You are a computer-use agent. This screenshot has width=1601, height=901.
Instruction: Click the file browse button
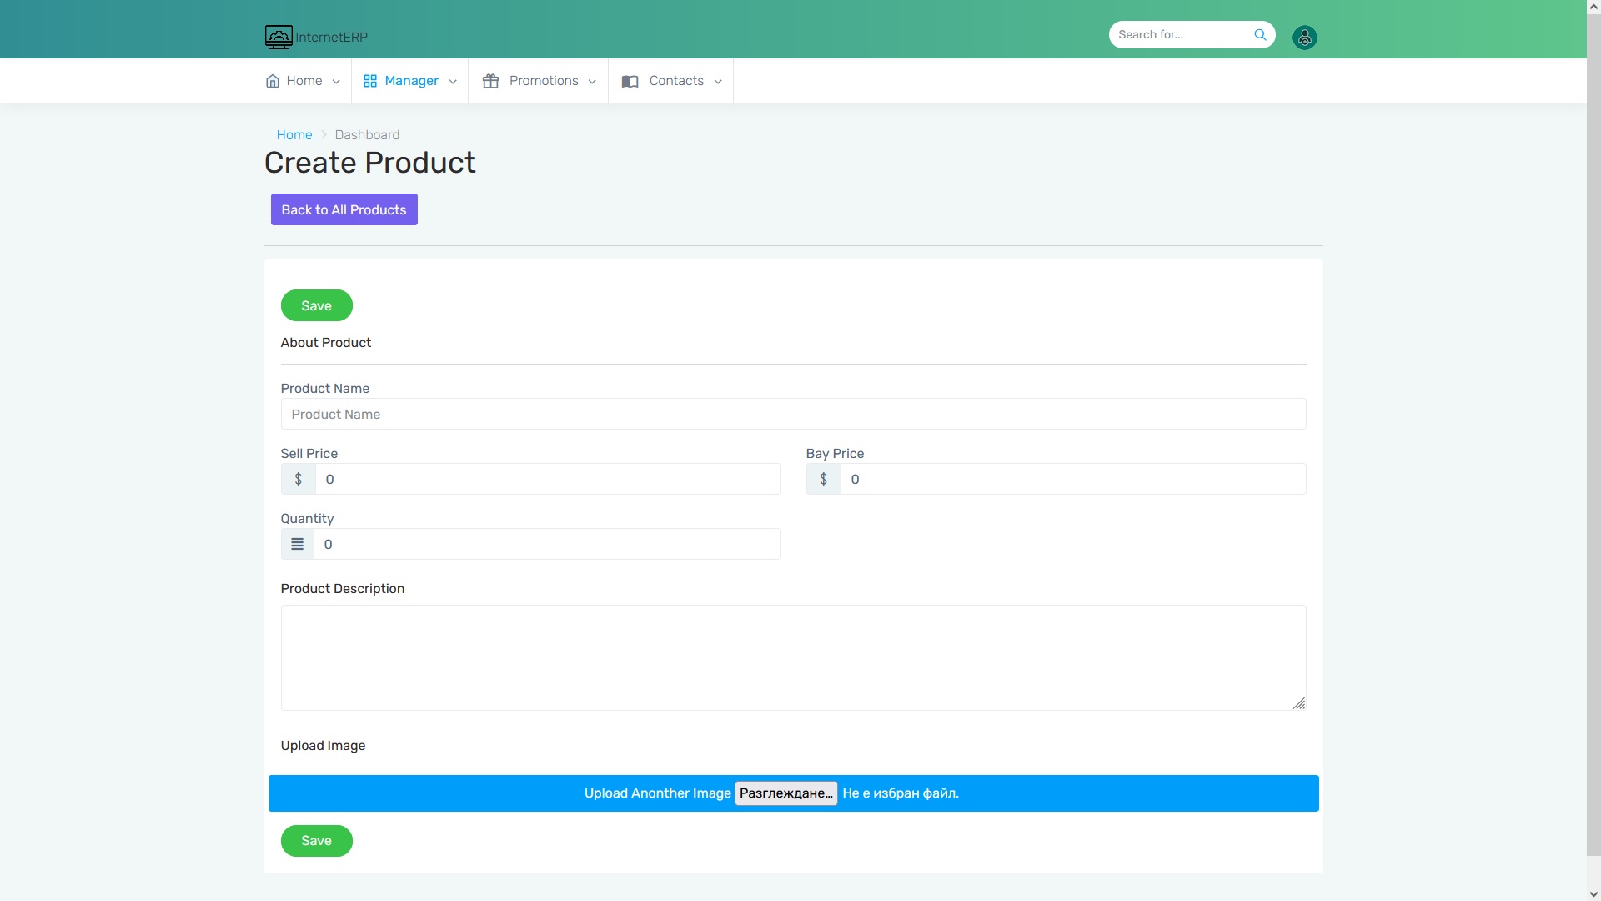click(x=785, y=793)
